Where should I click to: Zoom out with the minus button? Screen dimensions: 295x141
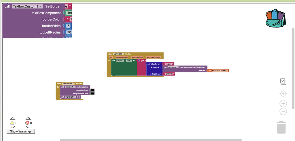(283, 111)
